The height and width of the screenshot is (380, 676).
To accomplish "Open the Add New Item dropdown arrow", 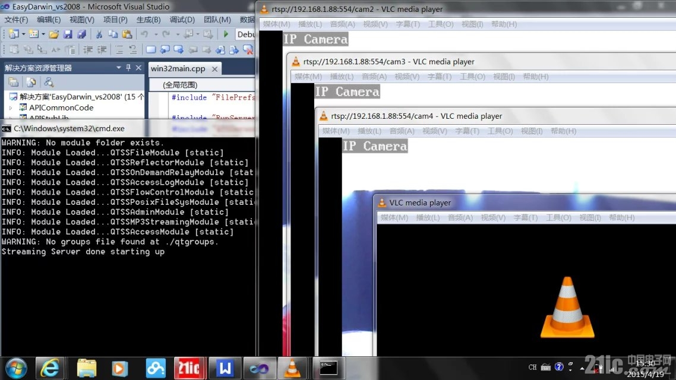I will [x=43, y=34].
